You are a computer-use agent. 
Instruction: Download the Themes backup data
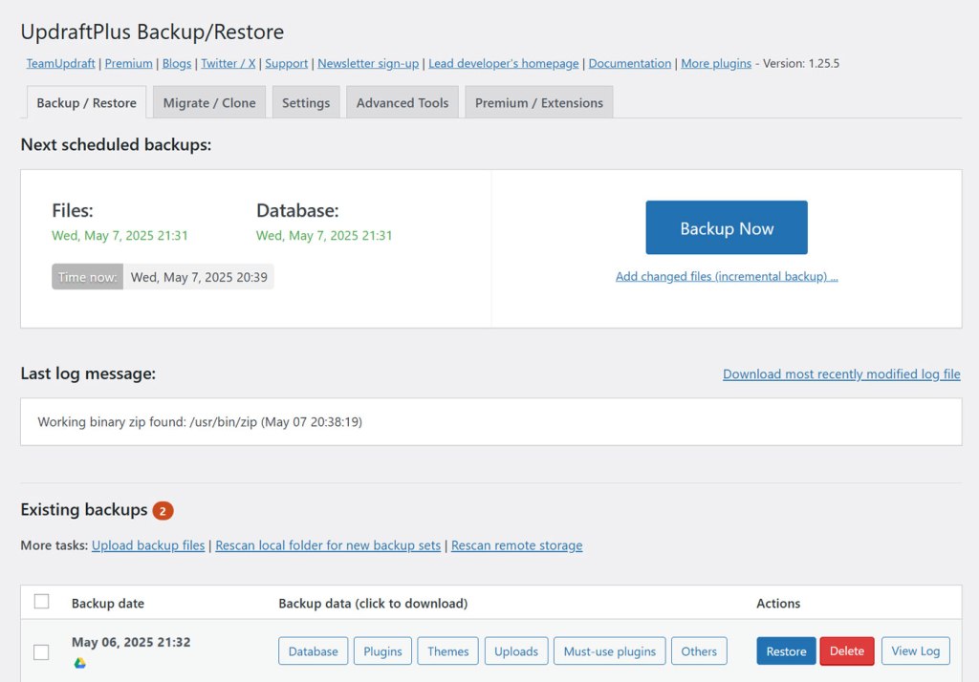pyautogui.click(x=448, y=651)
